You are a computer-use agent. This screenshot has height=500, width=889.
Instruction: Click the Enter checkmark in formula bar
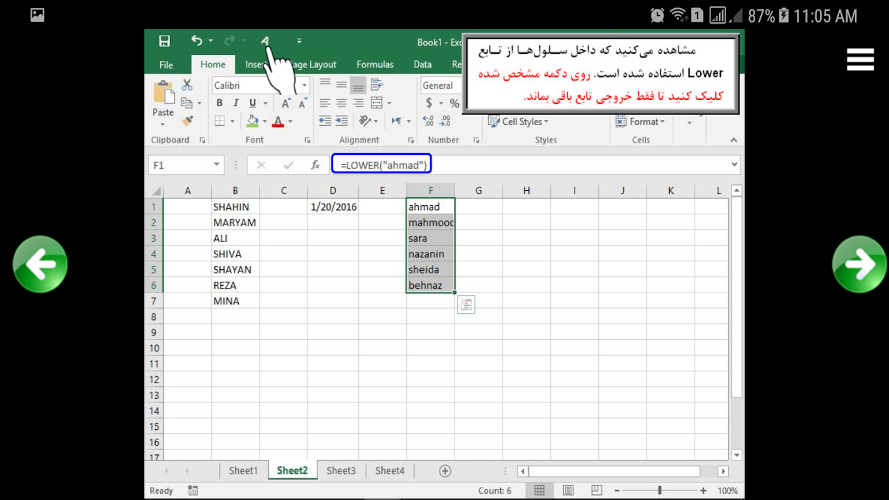(288, 165)
